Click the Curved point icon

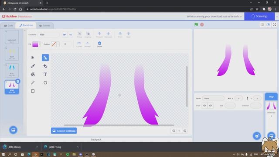79,44
